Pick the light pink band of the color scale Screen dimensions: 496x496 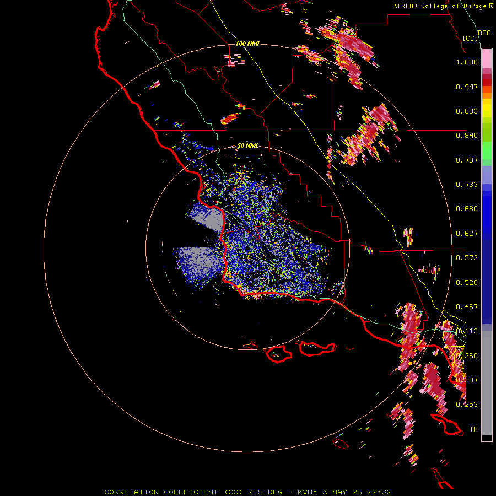click(x=487, y=58)
